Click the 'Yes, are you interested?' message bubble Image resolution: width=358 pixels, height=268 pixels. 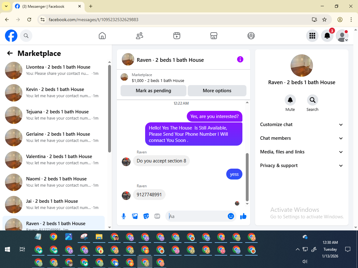click(x=215, y=116)
